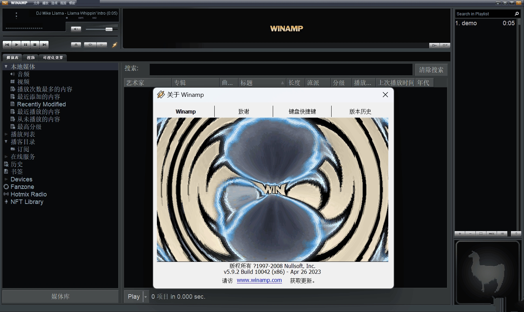Click the Winamp logo icon in title bar
The height and width of the screenshot is (312, 524).
tap(5, 3)
